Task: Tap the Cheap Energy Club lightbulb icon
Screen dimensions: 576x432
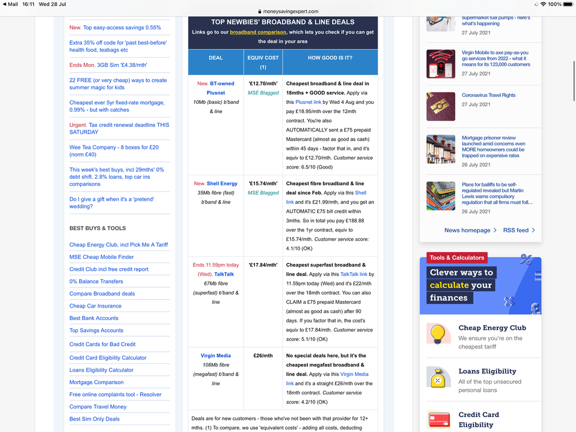Action: tap(438, 334)
